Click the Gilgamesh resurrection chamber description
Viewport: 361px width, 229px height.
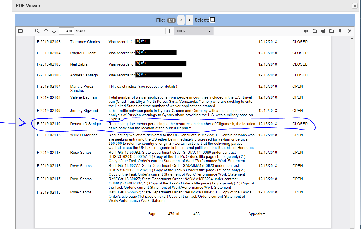[182, 126]
